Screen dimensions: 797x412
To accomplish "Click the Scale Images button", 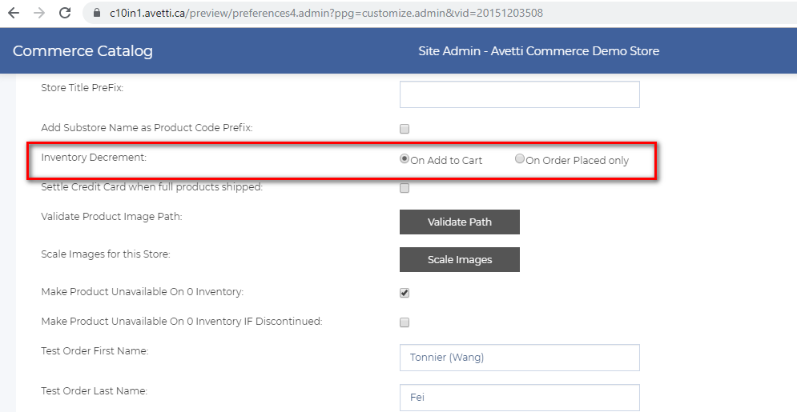I will tap(460, 259).
